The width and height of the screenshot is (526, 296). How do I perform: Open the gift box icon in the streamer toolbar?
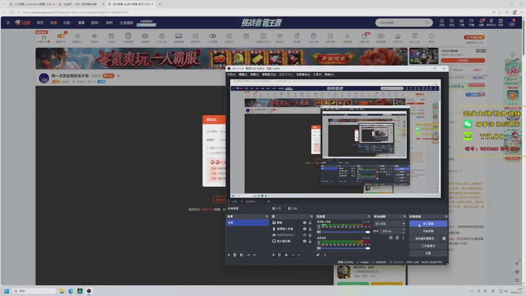[246, 37]
